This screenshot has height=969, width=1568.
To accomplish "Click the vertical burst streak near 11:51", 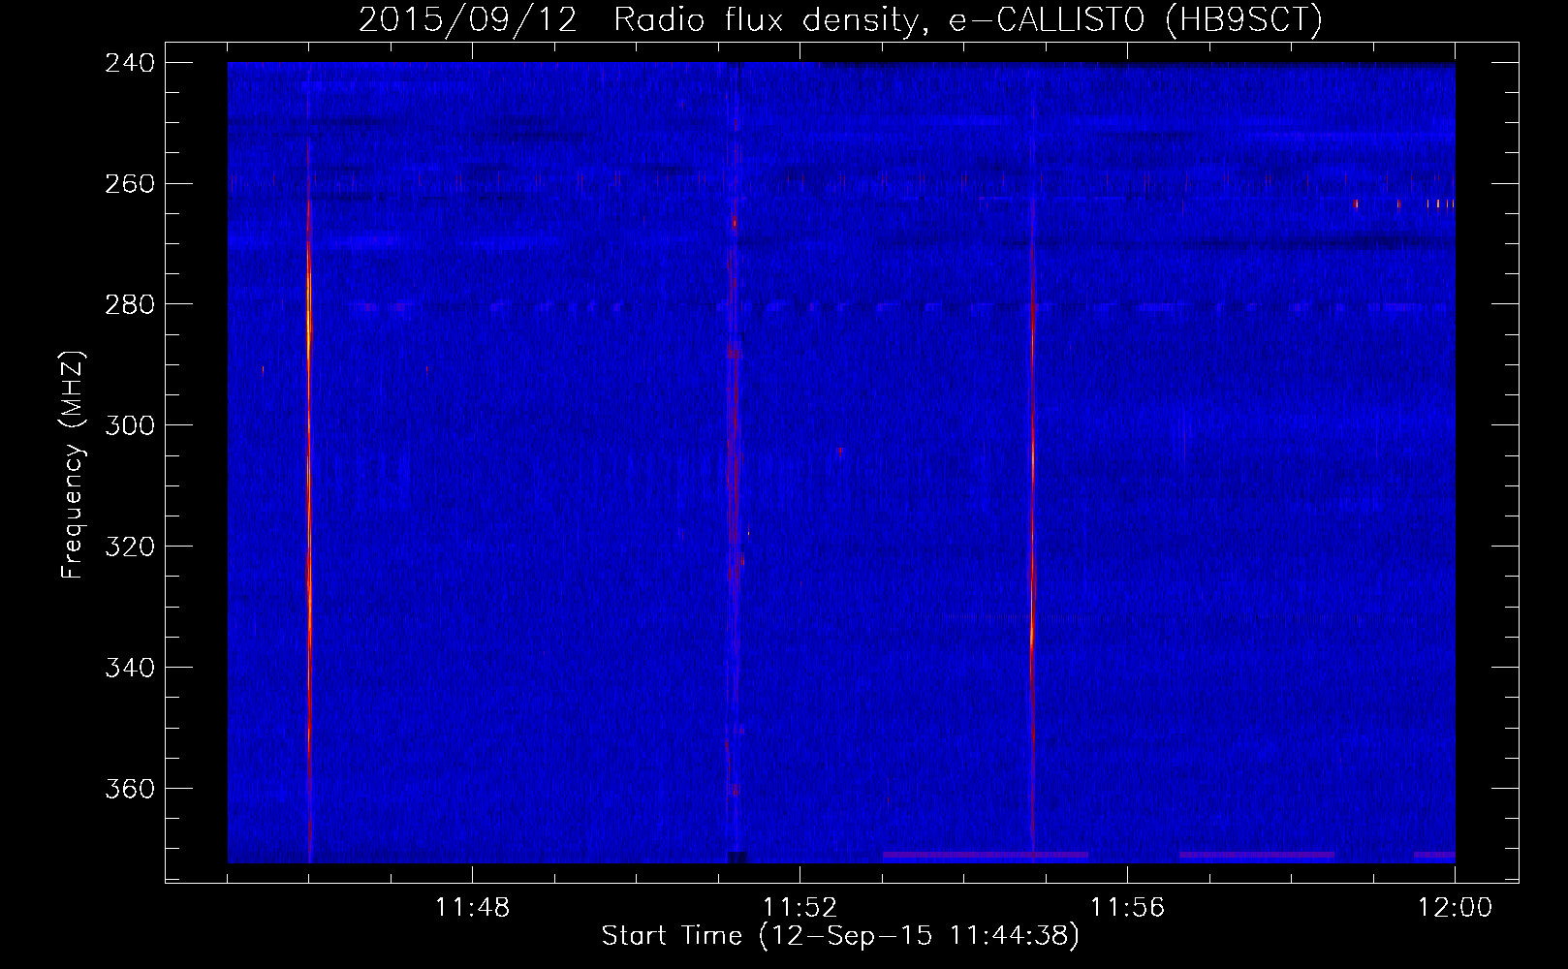I will point(734,465).
